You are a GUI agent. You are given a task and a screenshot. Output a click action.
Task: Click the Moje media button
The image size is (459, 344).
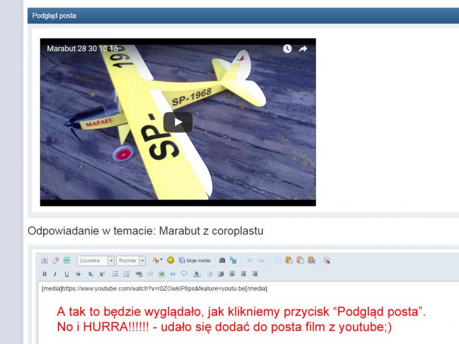[x=195, y=260]
